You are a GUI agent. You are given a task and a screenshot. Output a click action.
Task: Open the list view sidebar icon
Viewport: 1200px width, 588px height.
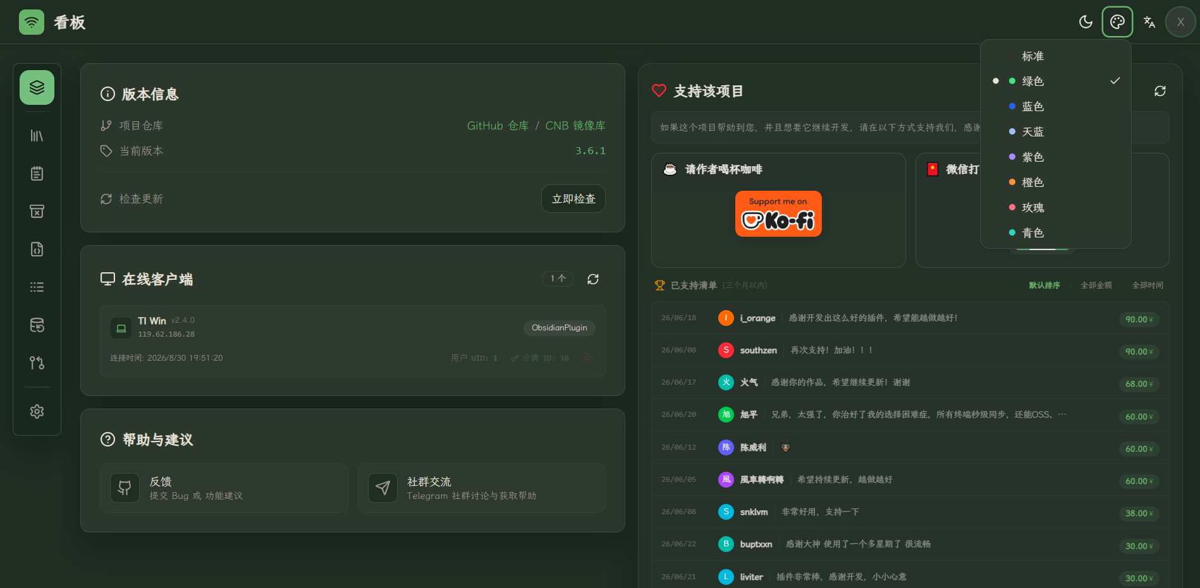point(37,287)
